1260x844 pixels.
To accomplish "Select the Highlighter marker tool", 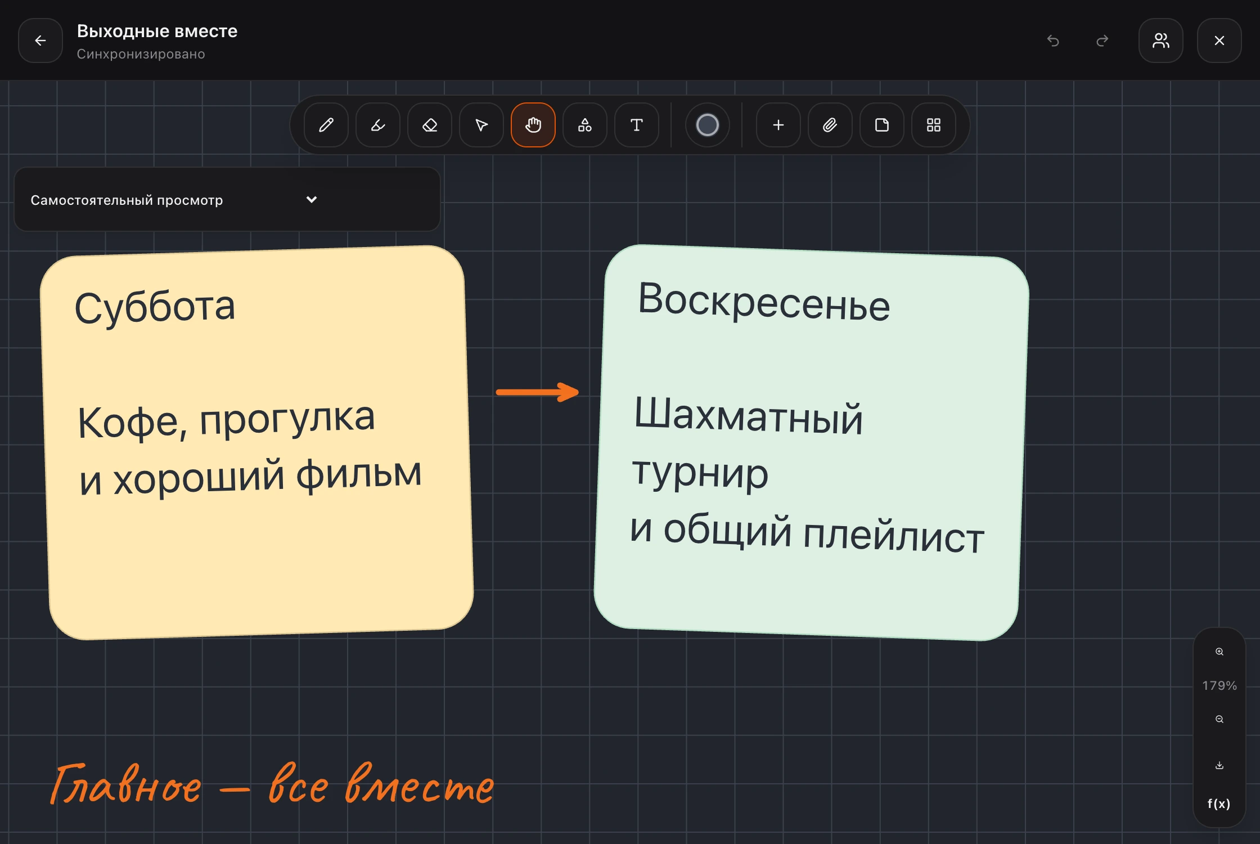I will coord(378,125).
